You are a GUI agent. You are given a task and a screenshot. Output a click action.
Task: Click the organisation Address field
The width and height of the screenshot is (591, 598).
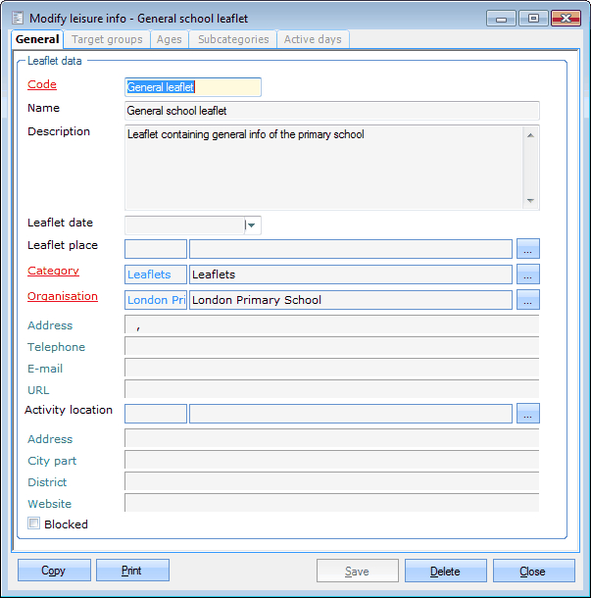pyautogui.click(x=331, y=324)
